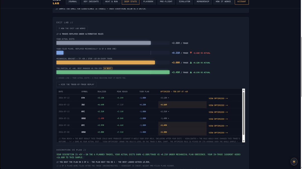The image size is (302, 169).
Task: Visit the Membership tab
Action: pyautogui.click(x=203, y=2)
